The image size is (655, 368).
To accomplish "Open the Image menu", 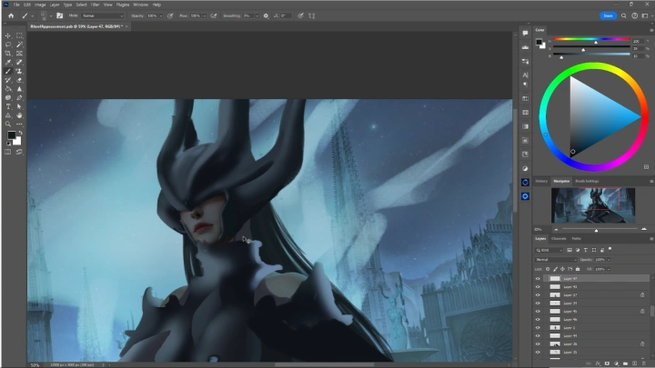I will [x=40, y=5].
